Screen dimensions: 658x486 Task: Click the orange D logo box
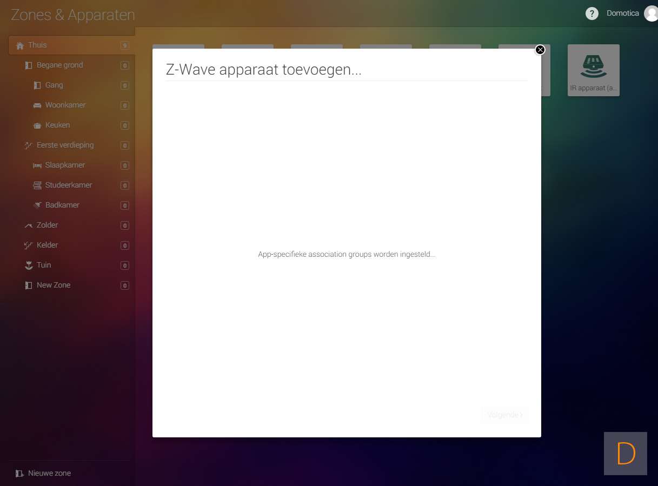626,454
